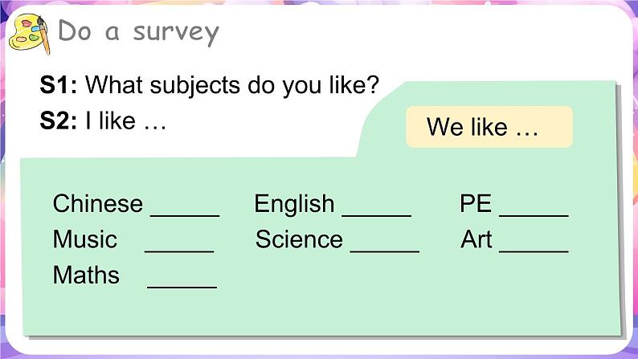Click the PE subject label
This screenshot has width=638, height=359.
[476, 204]
